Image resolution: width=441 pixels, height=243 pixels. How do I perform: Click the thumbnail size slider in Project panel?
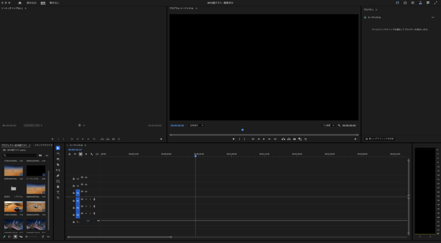pyautogui.click(x=31, y=237)
